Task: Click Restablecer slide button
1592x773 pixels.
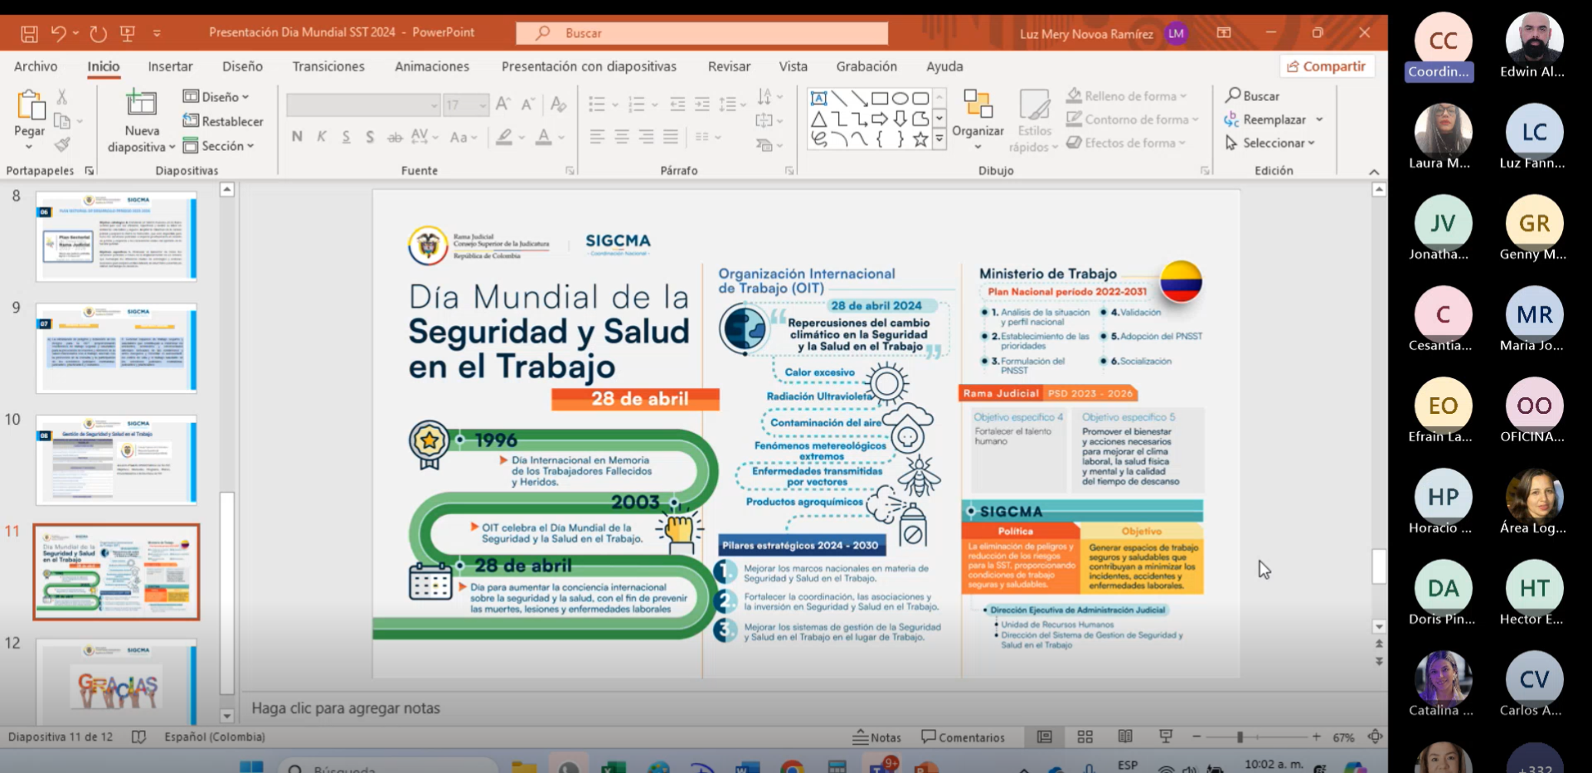Action: coord(223,121)
